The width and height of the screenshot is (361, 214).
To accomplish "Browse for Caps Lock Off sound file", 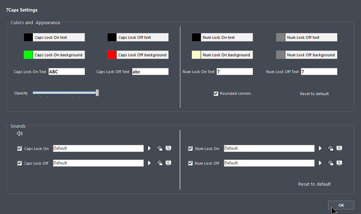I will pos(168,163).
